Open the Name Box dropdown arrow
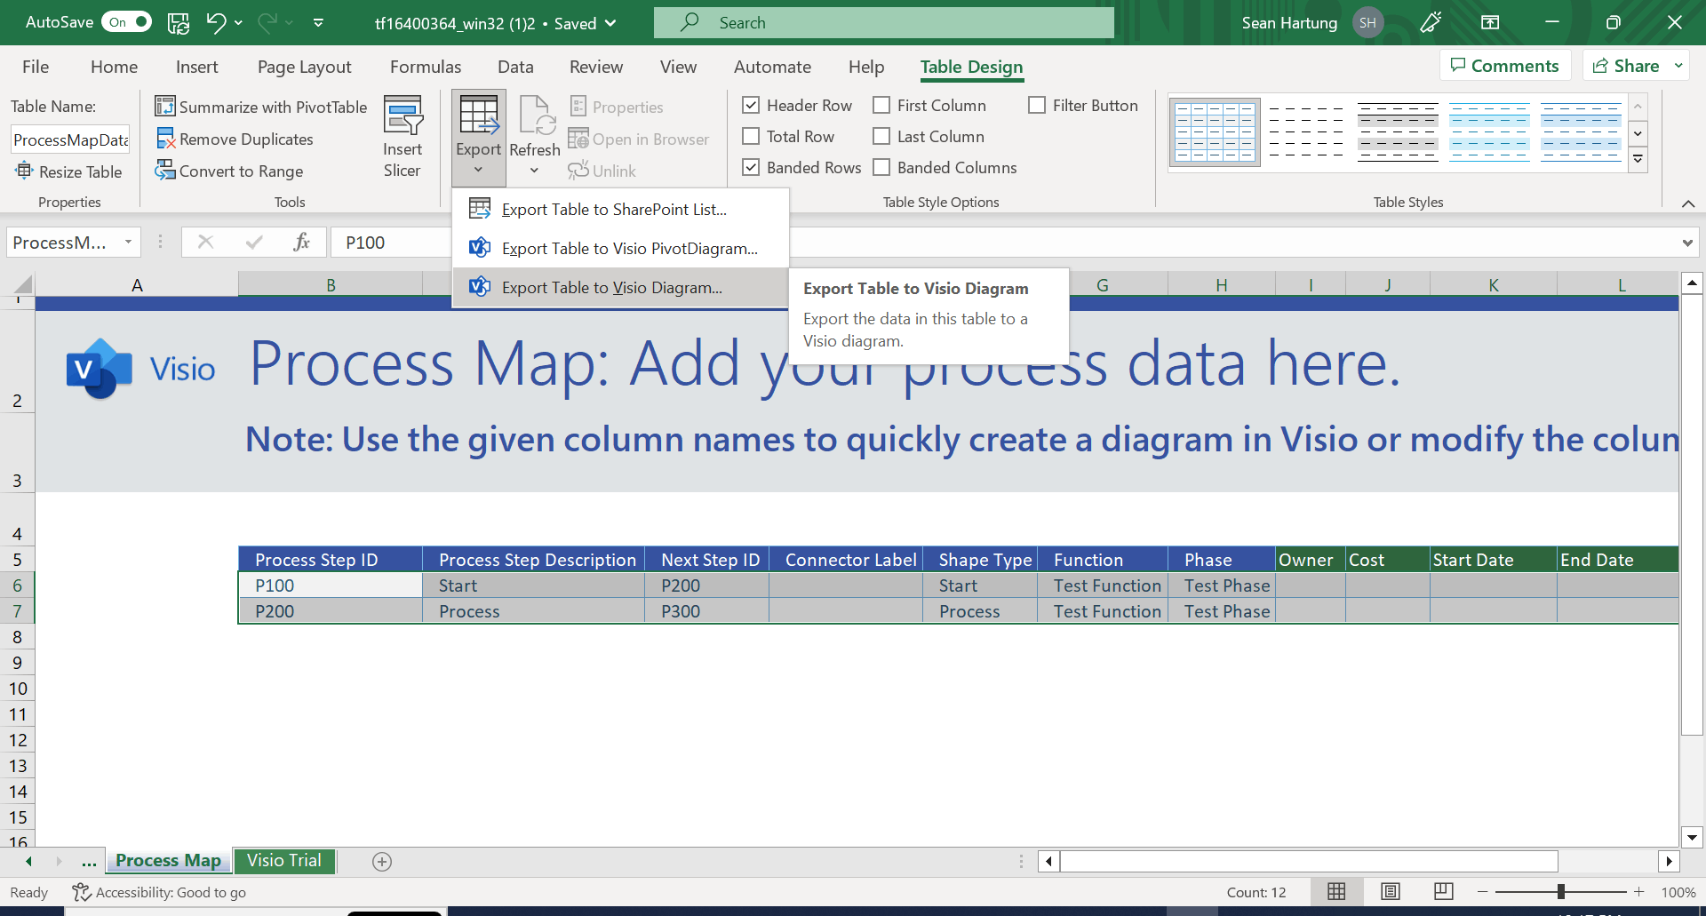 [128, 242]
